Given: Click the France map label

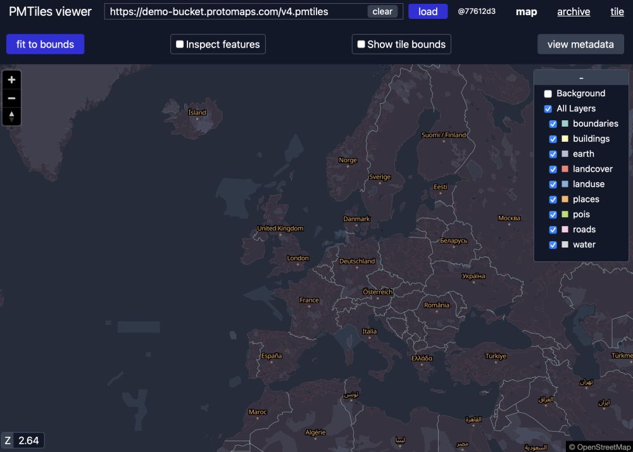Looking at the screenshot, I should pyautogui.click(x=310, y=300).
